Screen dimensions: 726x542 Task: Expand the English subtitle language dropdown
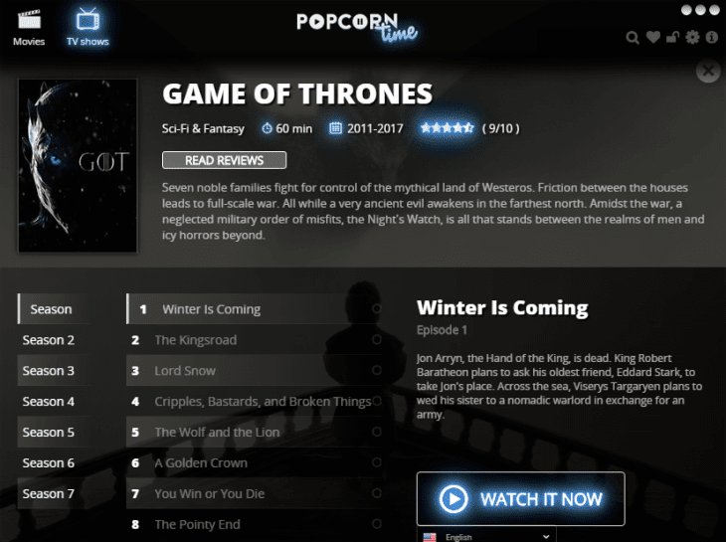pyautogui.click(x=486, y=536)
